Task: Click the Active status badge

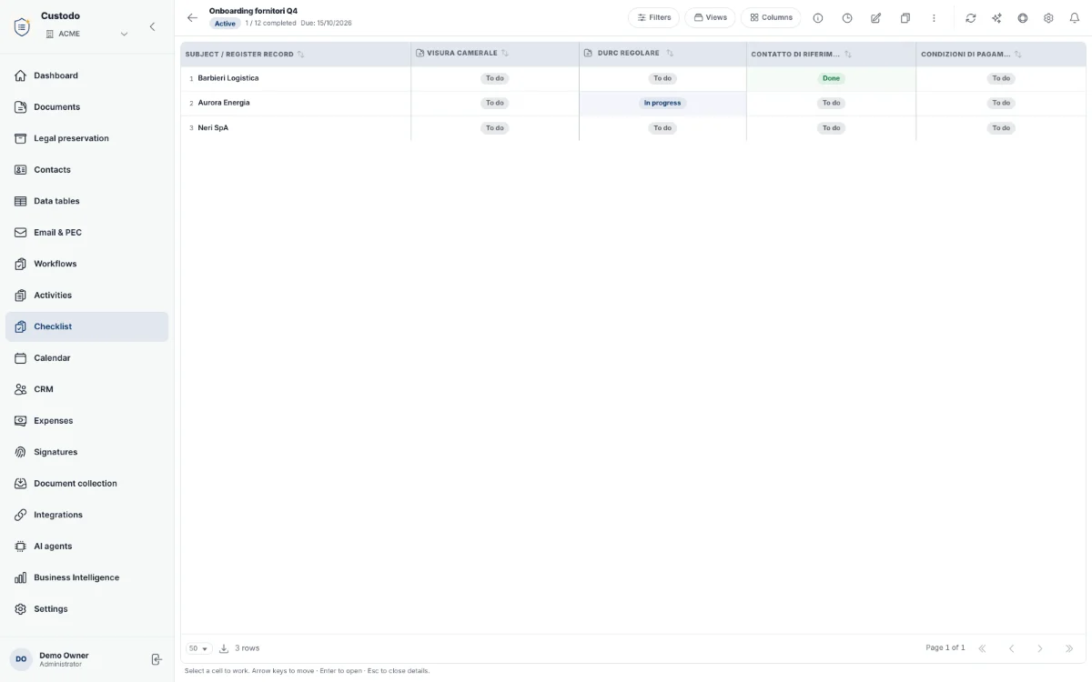Action: point(225,24)
